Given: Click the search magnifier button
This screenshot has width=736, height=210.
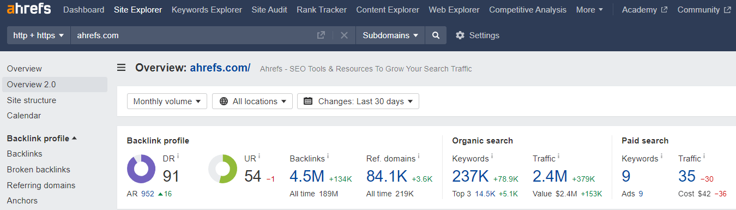Looking at the screenshot, I should point(436,35).
